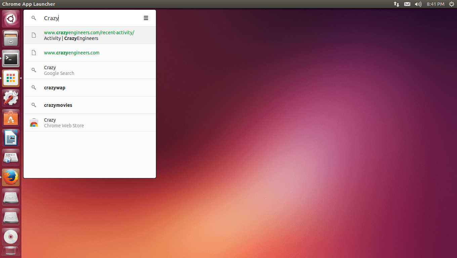Viewport: 457px width, 258px height.
Task: Open the first hard drive dock icon
Action: (11, 197)
